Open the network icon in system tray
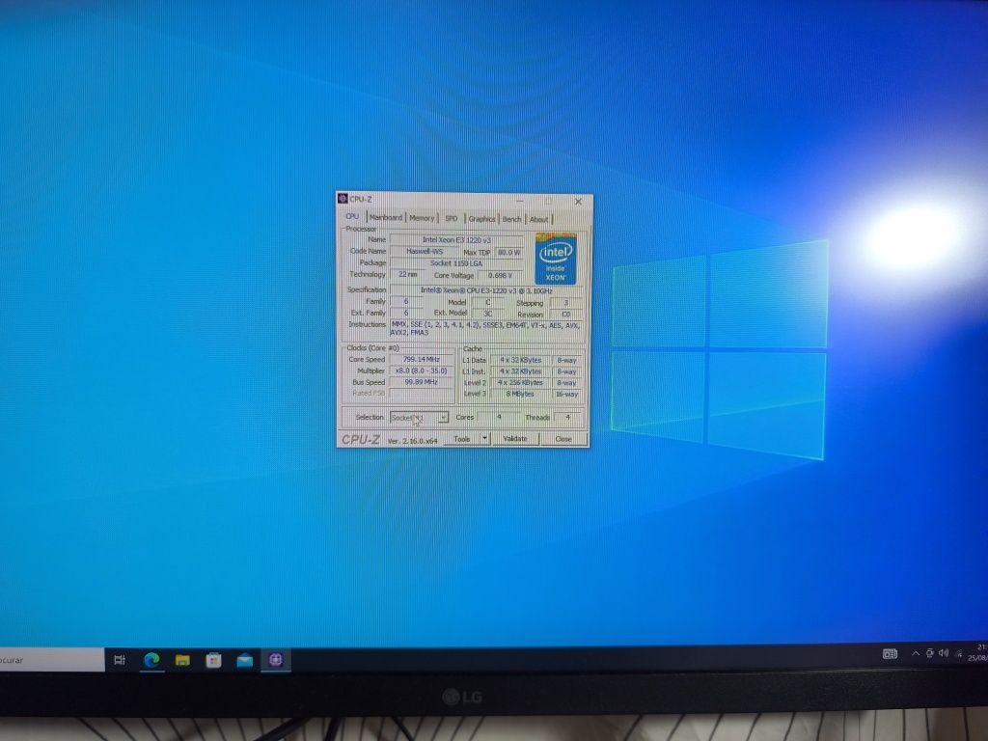The image size is (988, 741). pos(958,654)
